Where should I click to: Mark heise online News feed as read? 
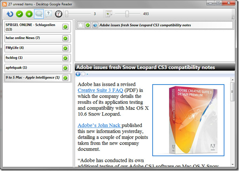[x=65, y=38]
